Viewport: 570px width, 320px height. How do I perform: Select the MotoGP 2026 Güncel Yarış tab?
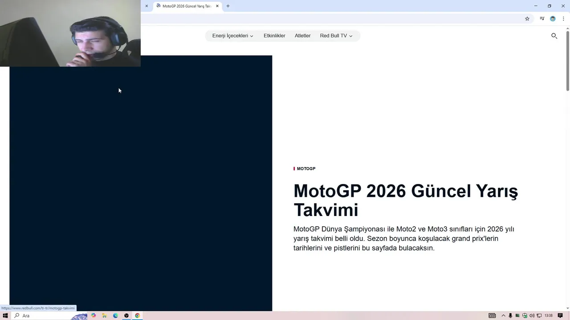(187, 6)
